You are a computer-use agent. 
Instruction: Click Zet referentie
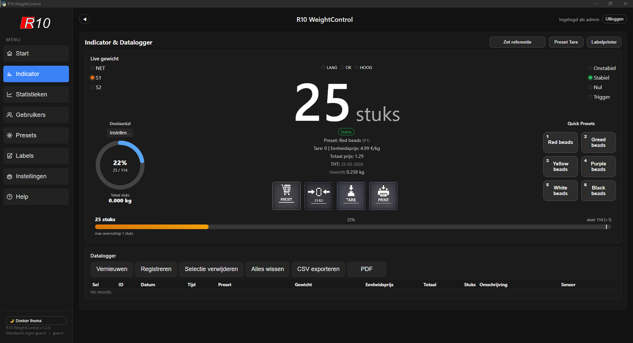tap(517, 42)
